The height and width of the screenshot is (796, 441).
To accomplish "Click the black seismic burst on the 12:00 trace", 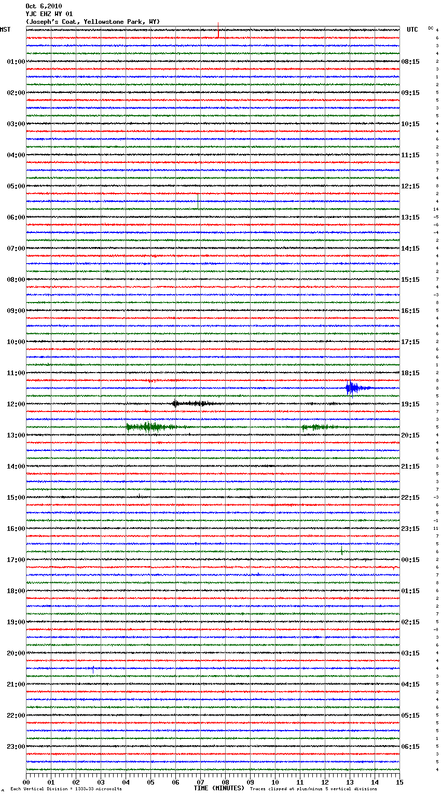I will tap(195, 403).
